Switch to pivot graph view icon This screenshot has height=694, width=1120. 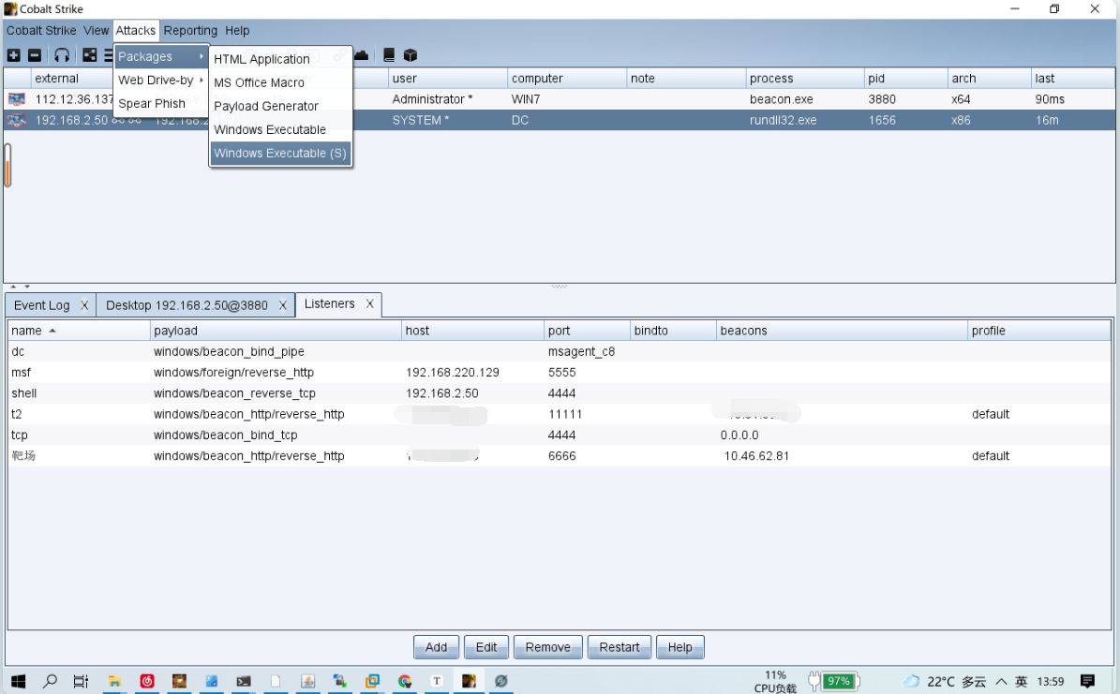(x=89, y=55)
